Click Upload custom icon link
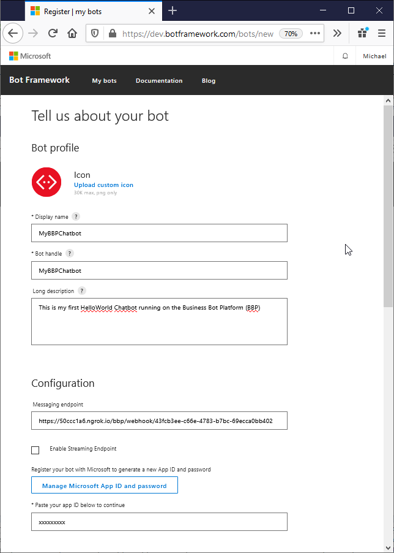 [103, 185]
